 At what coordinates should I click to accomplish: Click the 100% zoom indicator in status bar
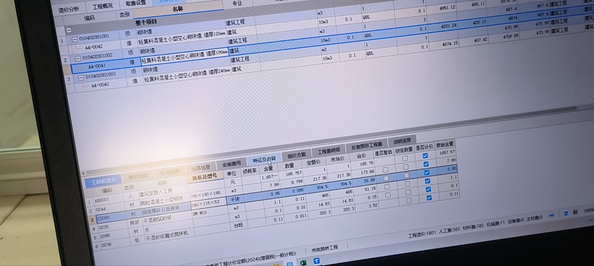tap(588, 211)
